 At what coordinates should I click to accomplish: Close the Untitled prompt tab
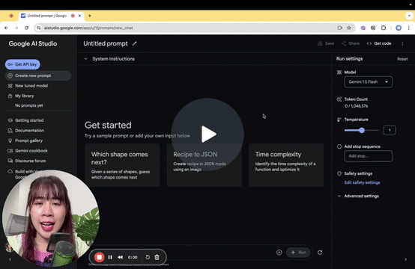(79, 16)
